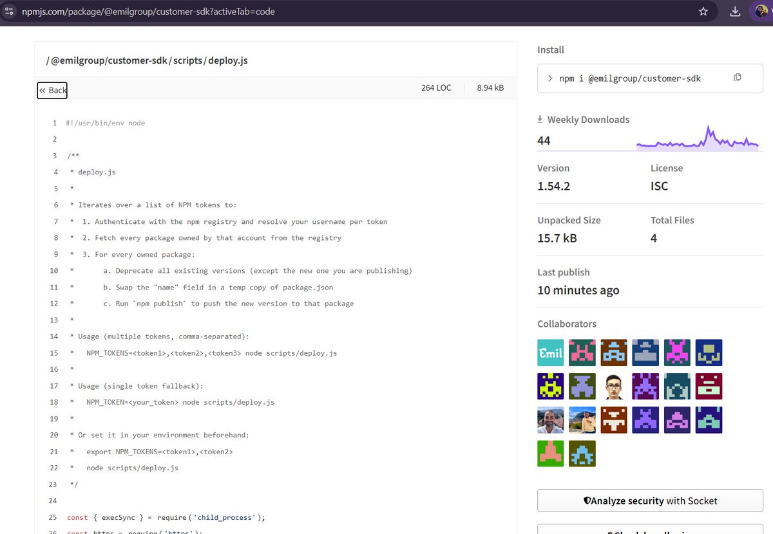This screenshot has width=773, height=534.
Task: Open the brown avatar with white figure
Action: pyautogui.click(x=614, y=419)
